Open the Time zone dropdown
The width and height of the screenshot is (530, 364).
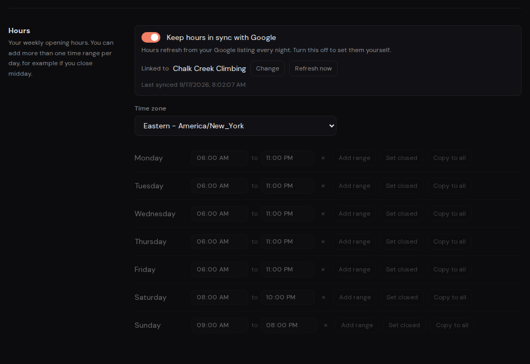(235, 126)
